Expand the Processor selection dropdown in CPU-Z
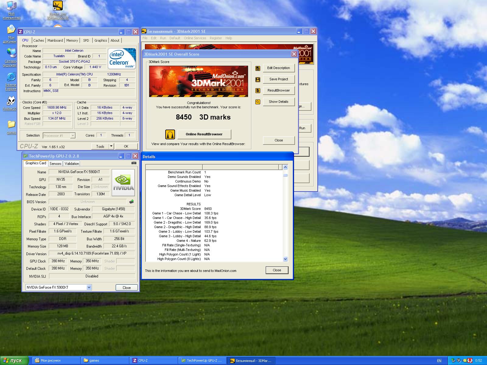 click(73, 136)
